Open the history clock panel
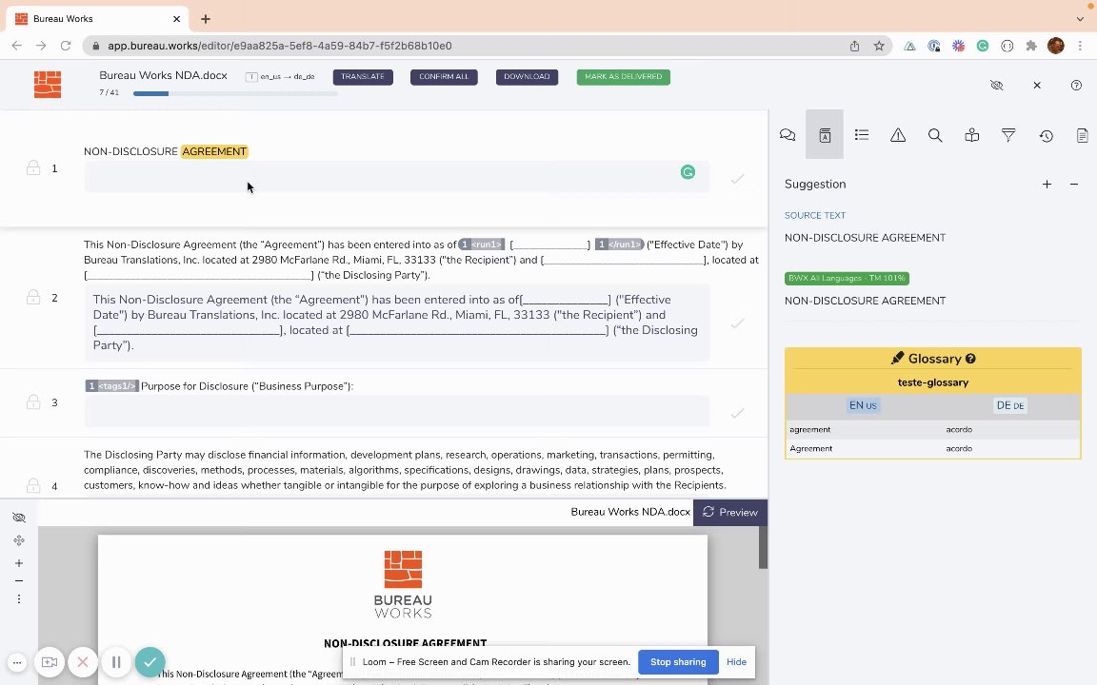This screenshot has width=1097, height=685. 1046,136
